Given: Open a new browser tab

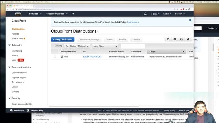Looking at the screenshot, I should pyautogui.click(x=35, y=6).
